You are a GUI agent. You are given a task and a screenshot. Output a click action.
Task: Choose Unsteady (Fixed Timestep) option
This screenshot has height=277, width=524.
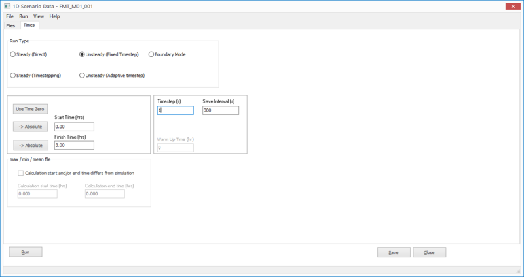82,54
